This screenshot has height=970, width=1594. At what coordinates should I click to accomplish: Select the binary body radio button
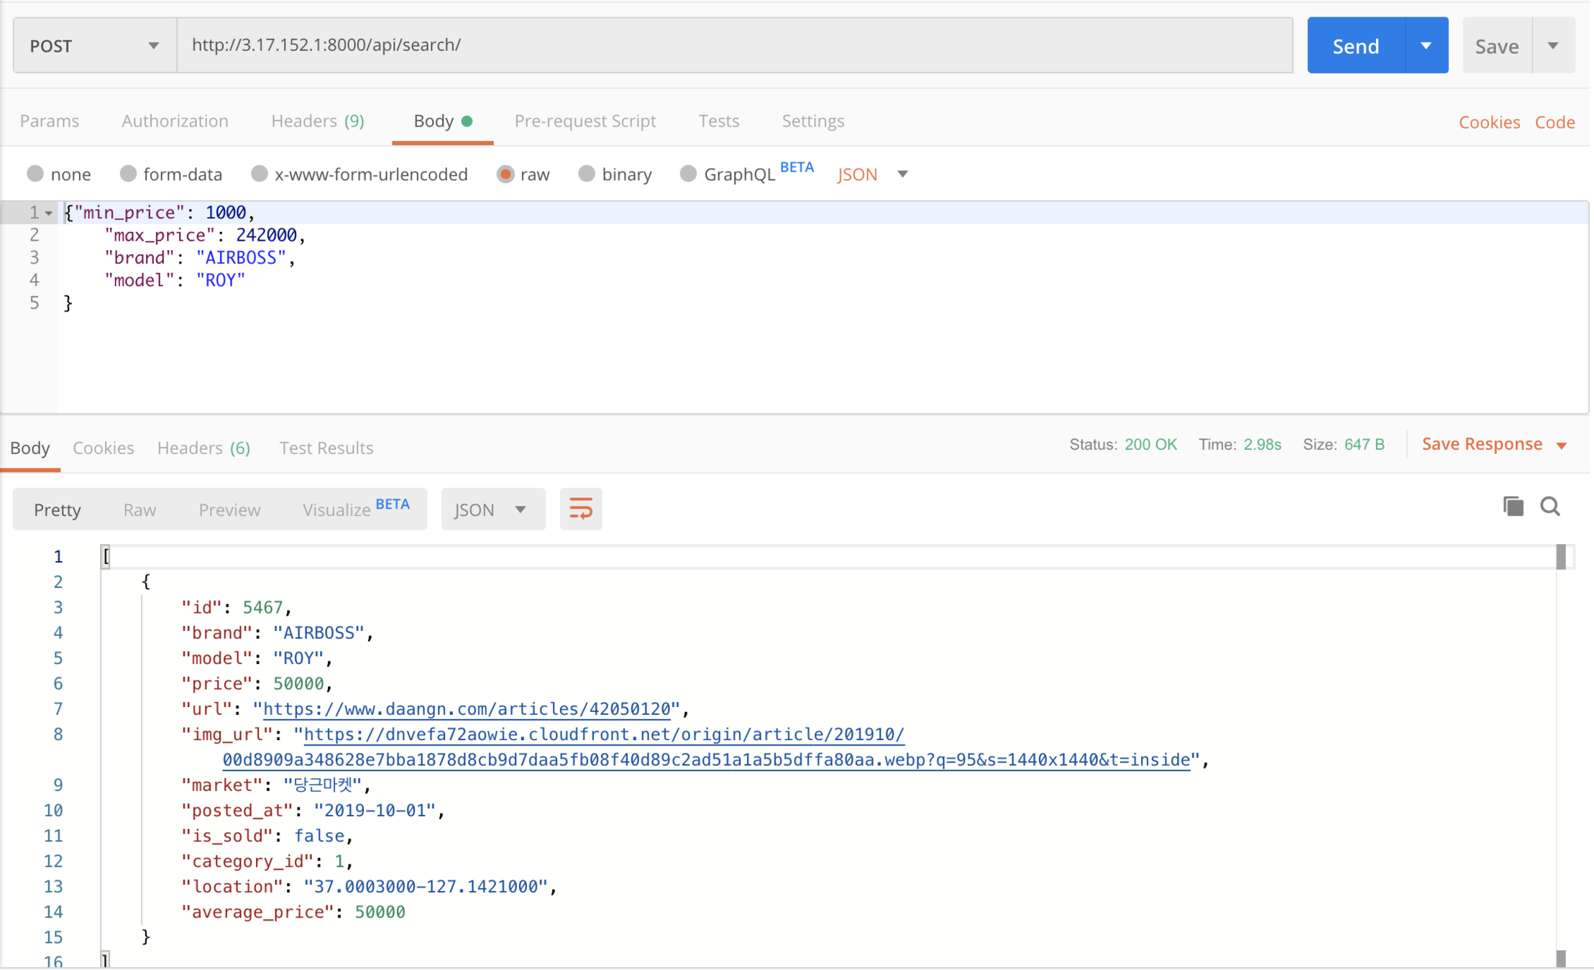tap(587, 174)
